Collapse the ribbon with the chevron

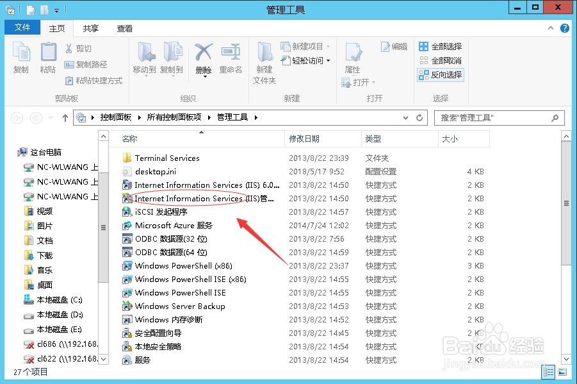click(551, 28)
